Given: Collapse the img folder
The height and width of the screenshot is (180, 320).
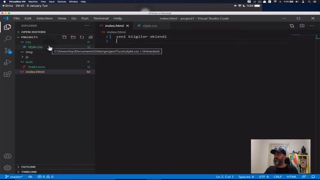Looking at the screenshot, I should (x=29, y=52).
